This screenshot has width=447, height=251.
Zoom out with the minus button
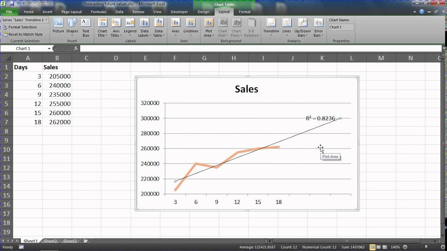coord(405,247)
